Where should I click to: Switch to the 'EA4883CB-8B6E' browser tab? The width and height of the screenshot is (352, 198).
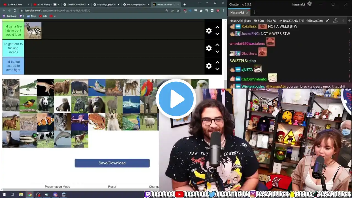tap(76, 4)
